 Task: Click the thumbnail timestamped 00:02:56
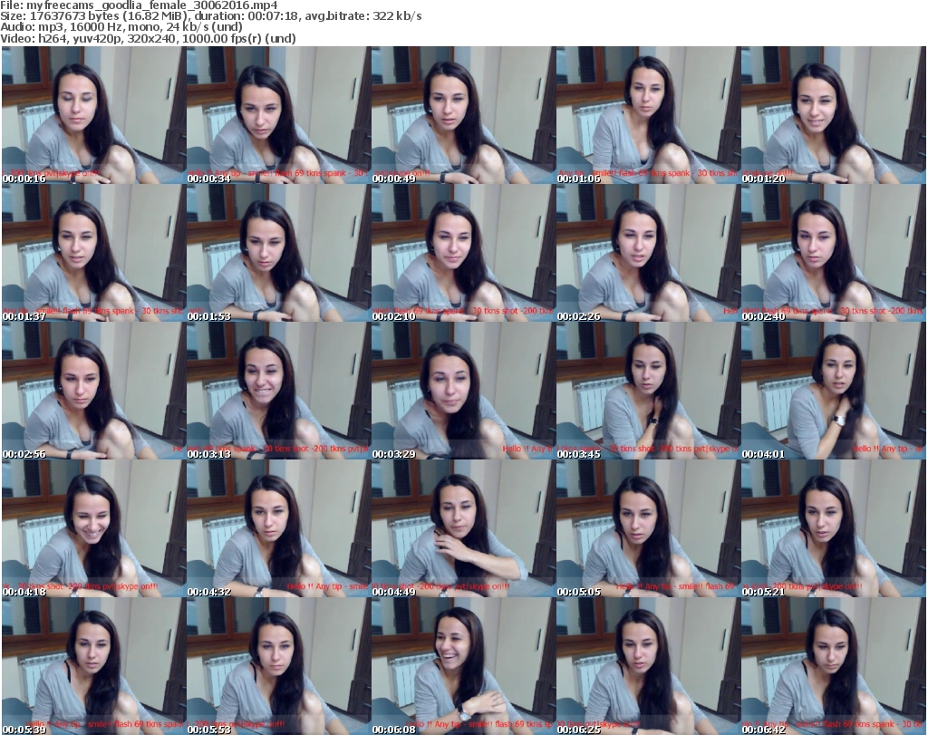[x=93, y=392]
